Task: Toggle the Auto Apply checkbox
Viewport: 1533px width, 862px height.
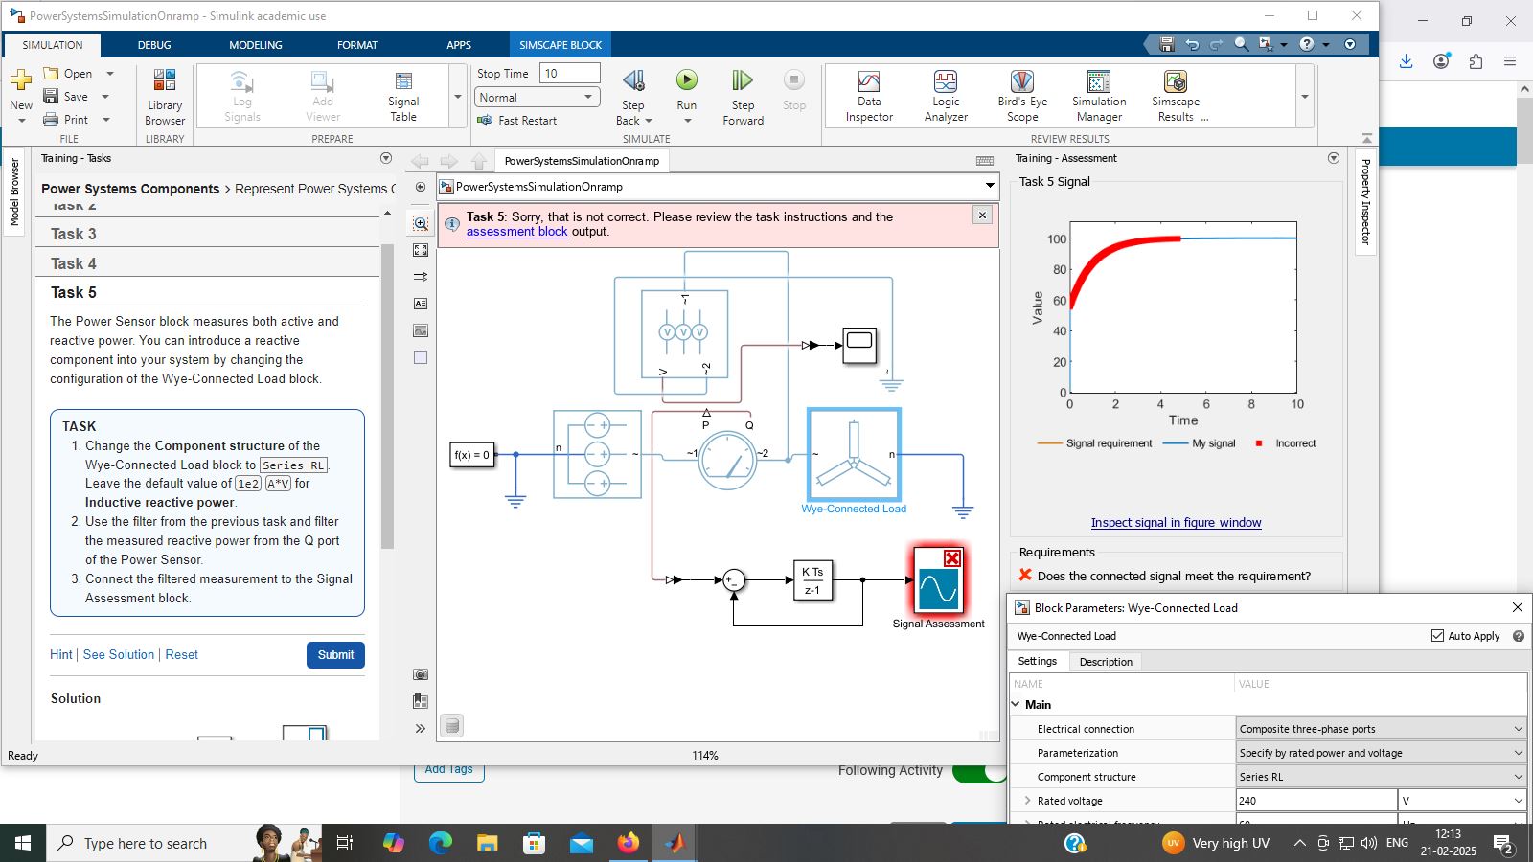Action: click(1437, 636)
